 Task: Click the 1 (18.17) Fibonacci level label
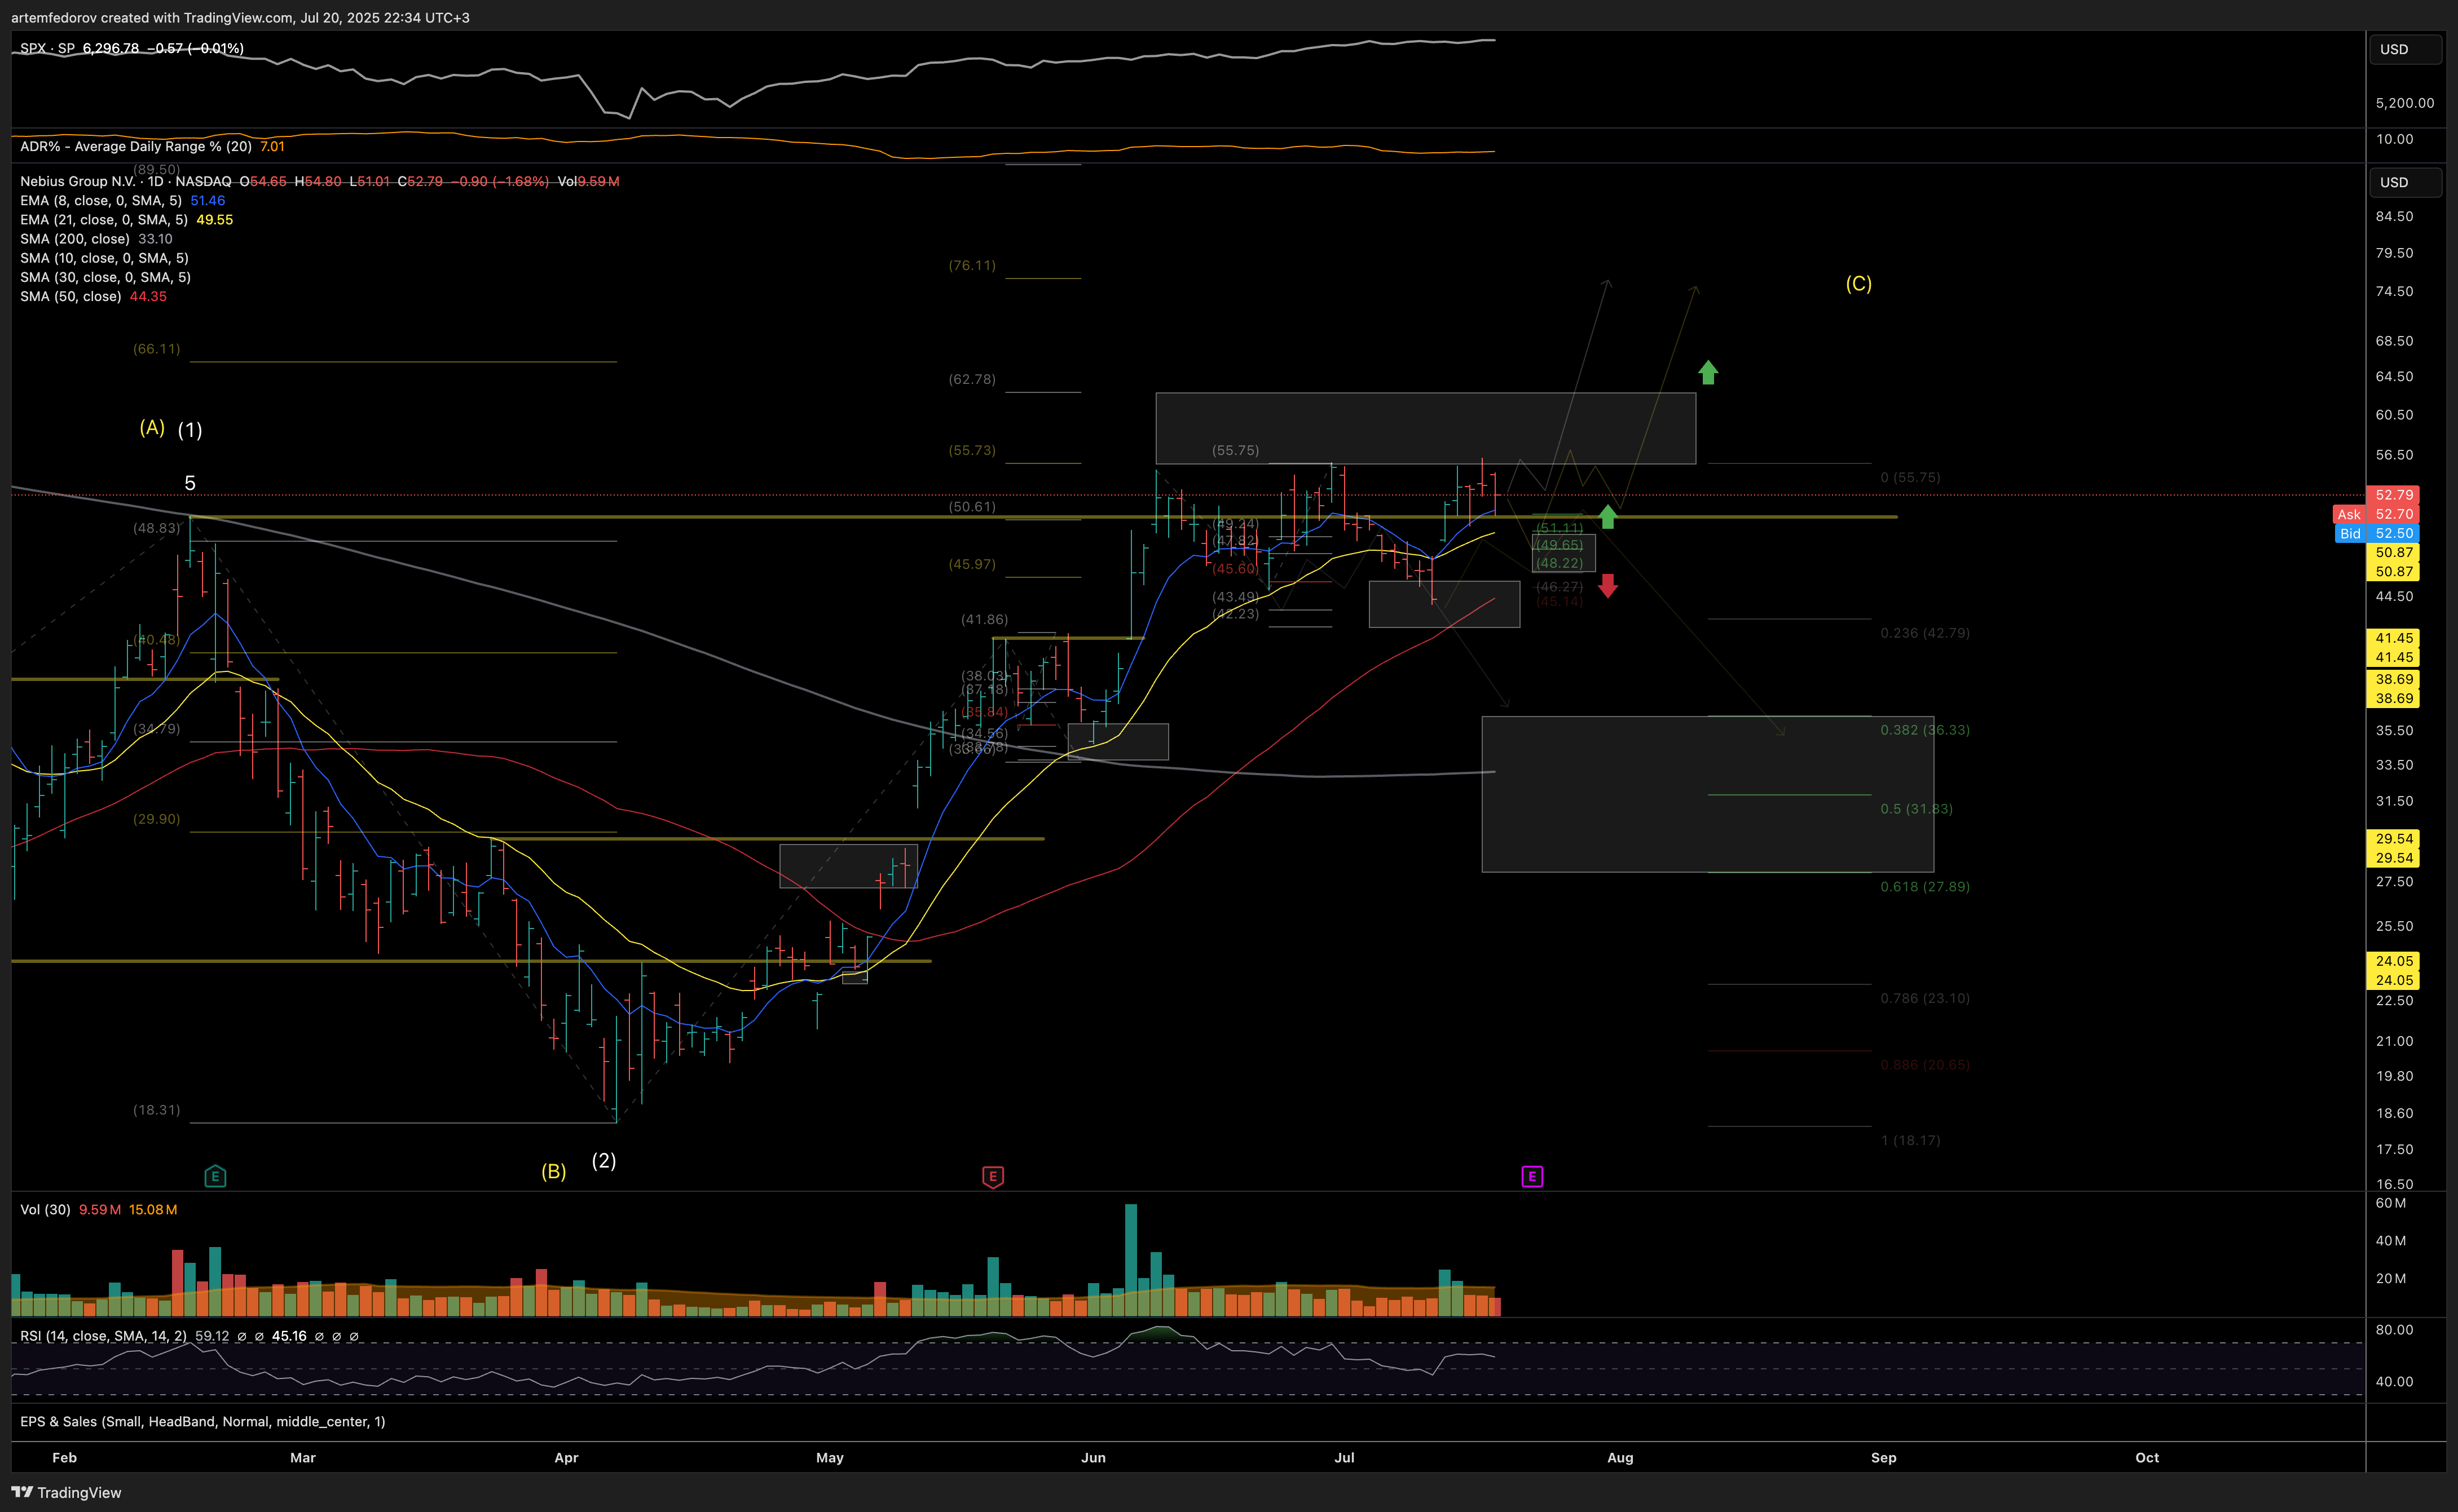click(1910, 1140)
